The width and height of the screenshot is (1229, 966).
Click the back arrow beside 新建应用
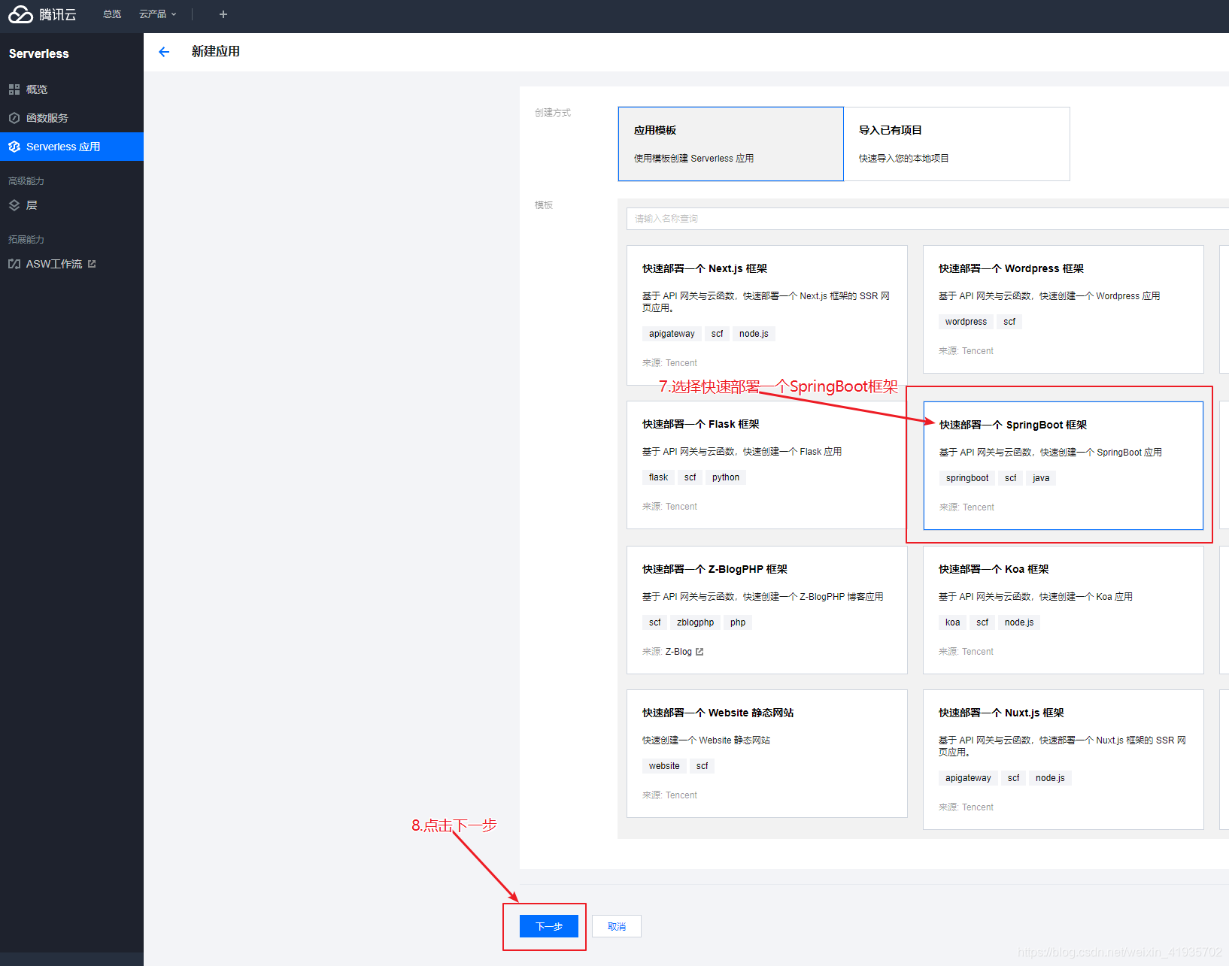164,51
